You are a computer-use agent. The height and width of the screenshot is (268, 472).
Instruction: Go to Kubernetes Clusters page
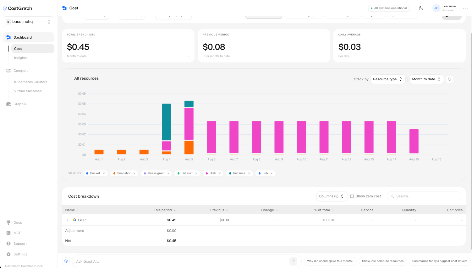click(x=31, y=82)
